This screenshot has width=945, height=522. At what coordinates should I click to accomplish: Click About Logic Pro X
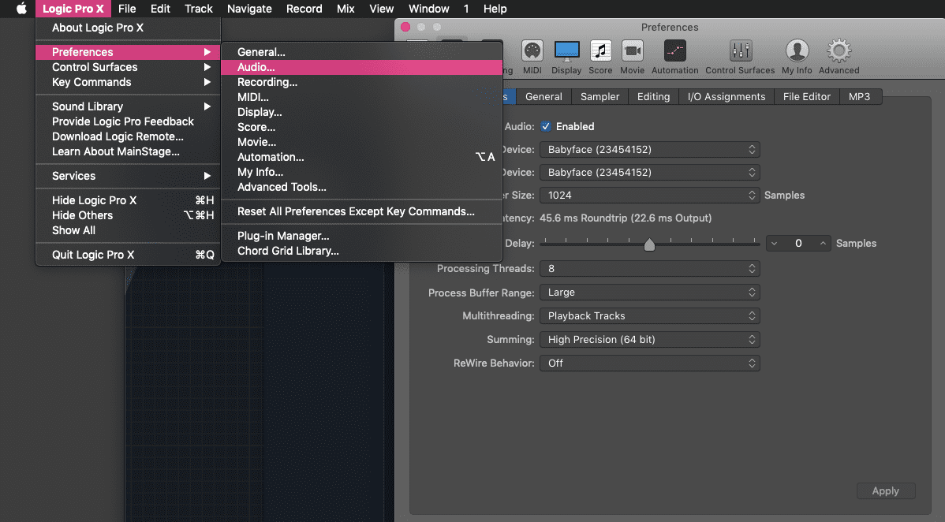click(129, 28)
